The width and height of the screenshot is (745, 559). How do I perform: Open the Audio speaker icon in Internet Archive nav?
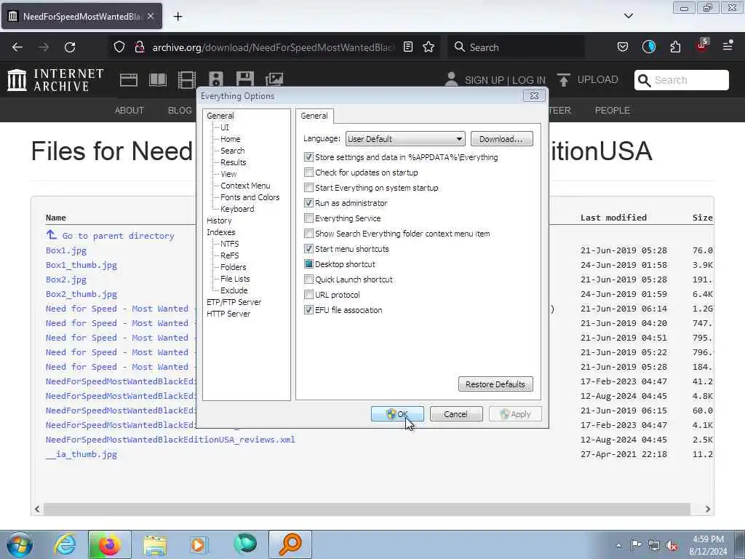click(215, 80)
